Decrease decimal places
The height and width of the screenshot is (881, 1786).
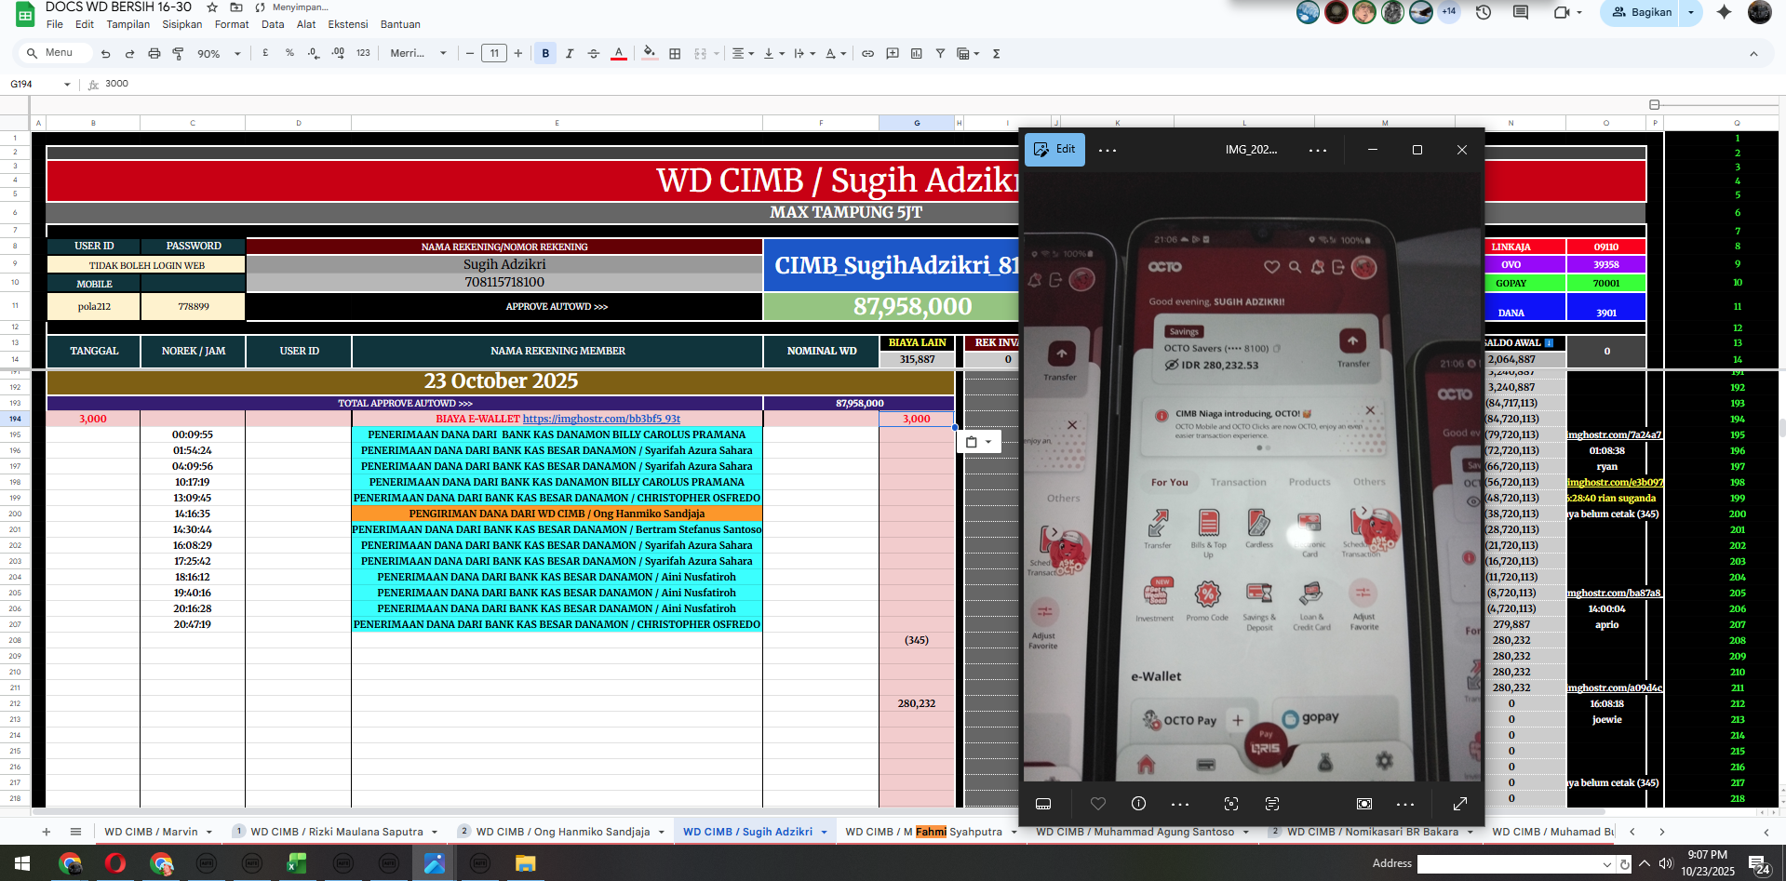(x=314, y=53)
